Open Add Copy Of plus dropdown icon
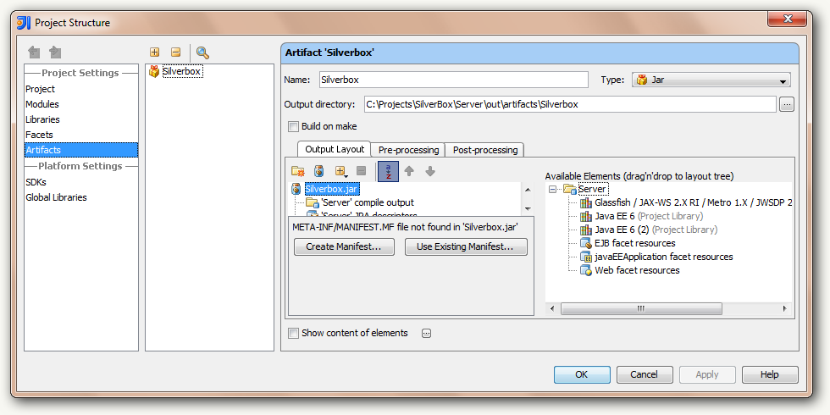The width and height of the screenshot is (830, 415). 340,171
